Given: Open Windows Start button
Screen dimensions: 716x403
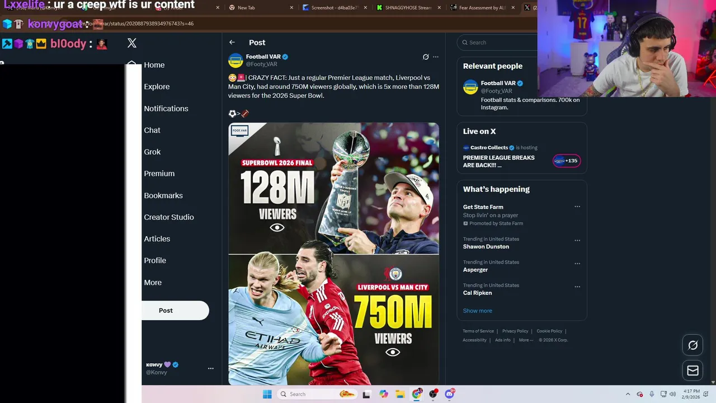Looking at the screenshot, I should pyautogui.click(x=267, y=394).
